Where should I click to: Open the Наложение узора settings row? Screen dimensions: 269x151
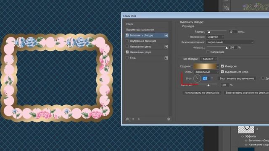pyautogui.click(x=147, y=52)
